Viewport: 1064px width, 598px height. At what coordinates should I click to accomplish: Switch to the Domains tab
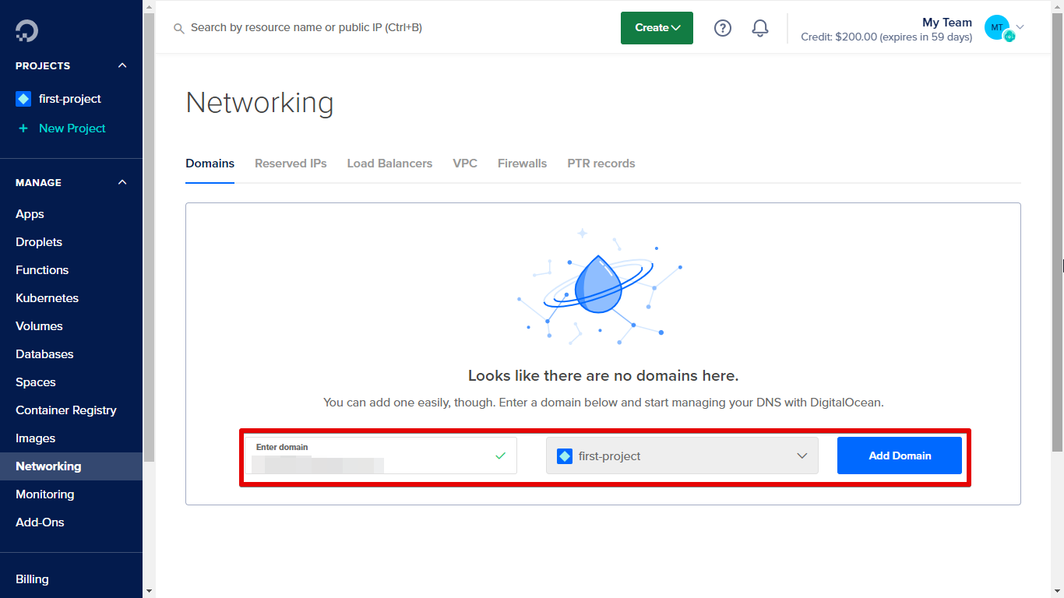[x=210, y=164]
